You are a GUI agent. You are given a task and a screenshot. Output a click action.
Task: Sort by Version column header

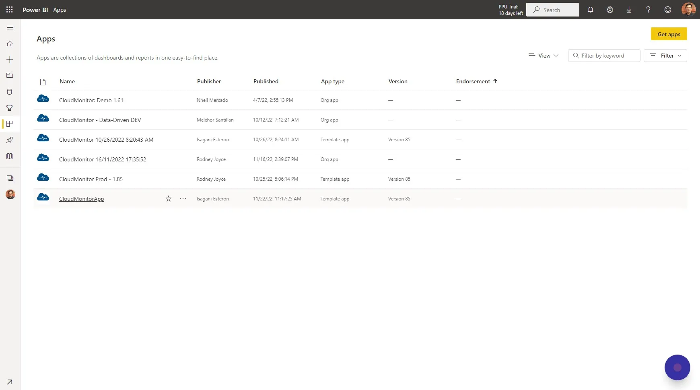click(x=398, y=81)
